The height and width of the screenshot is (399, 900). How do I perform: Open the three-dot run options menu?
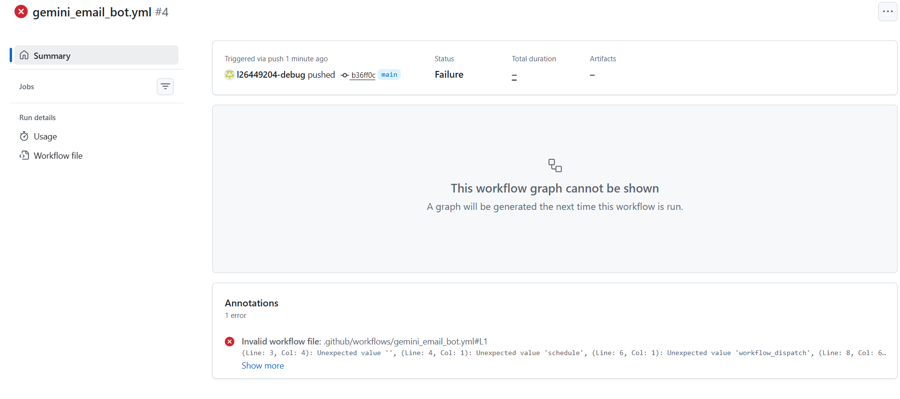point(887,12)
